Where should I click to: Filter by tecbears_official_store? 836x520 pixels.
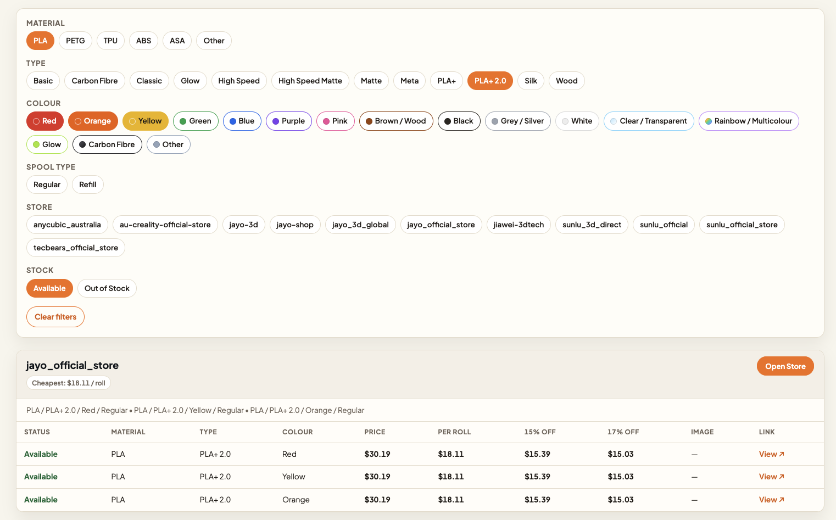tap(76, 248)
